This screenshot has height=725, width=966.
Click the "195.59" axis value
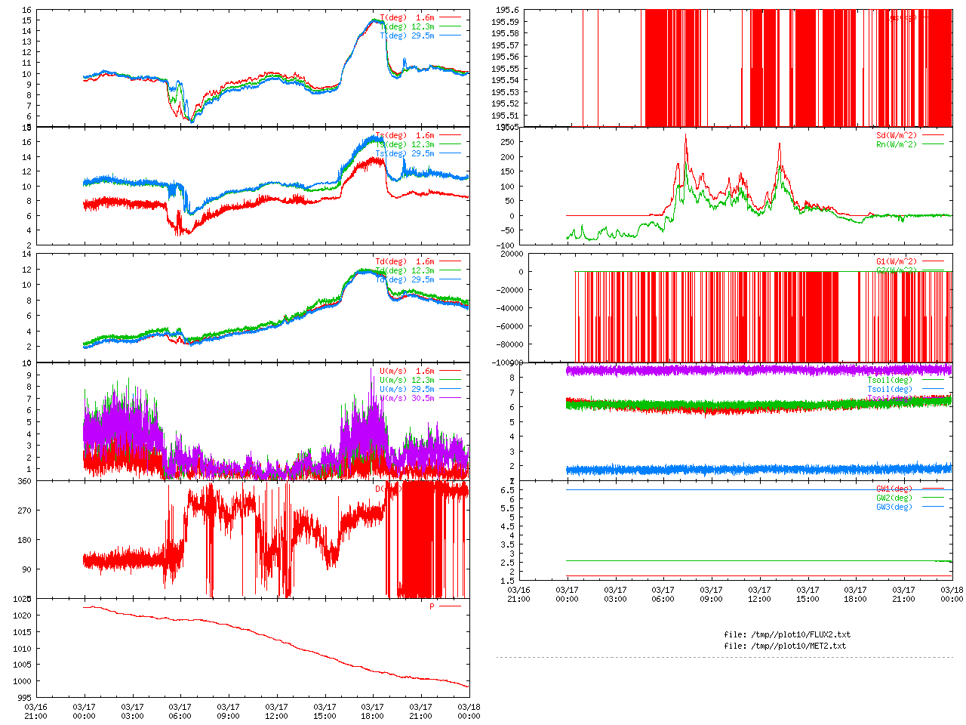[x=505, y=22]
